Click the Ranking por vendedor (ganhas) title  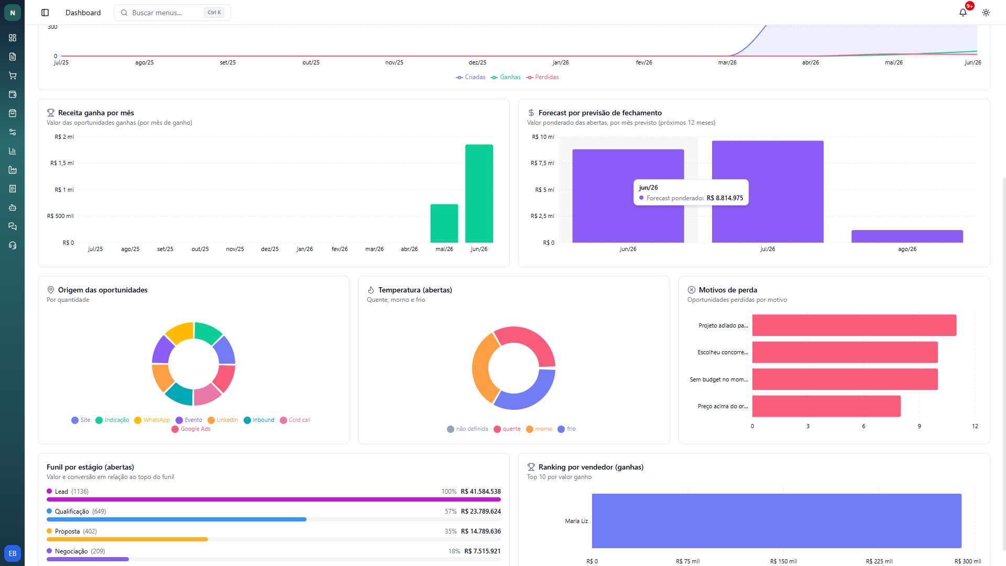pyautogui.click(x=591, y=467)
